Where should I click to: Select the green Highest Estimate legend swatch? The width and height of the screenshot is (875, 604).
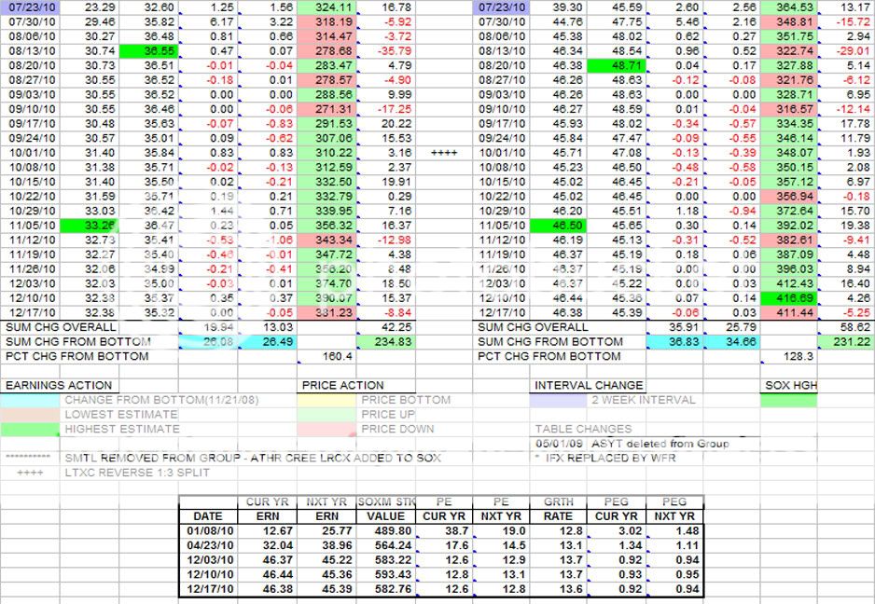click(x=33, y=429)
